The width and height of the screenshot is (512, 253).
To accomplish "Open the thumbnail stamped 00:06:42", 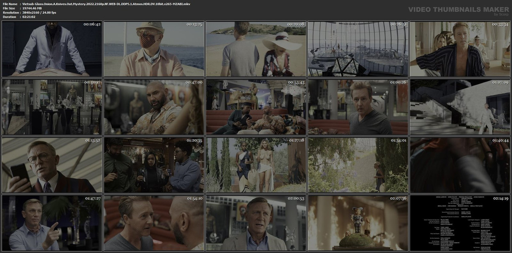I will [52, 48].
